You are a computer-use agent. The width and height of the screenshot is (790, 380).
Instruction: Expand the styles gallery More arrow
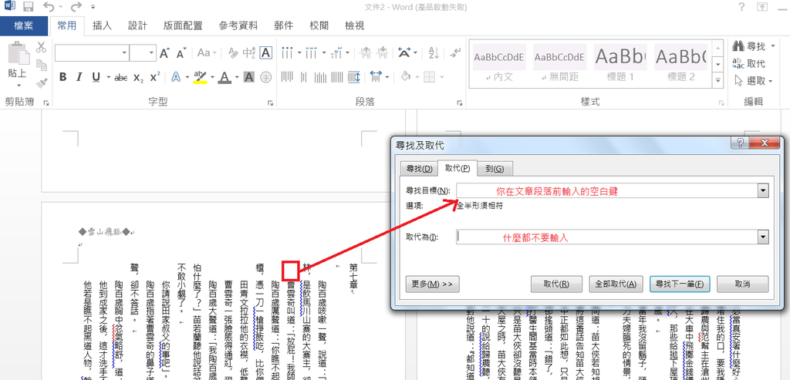click(717, 80)
